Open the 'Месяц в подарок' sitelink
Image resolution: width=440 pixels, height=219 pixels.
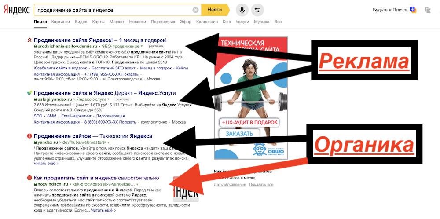pyautogui.click(x=156, y=68)
